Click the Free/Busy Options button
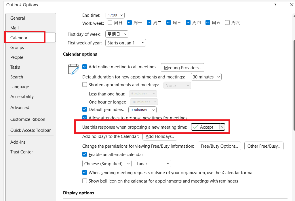 219,146
